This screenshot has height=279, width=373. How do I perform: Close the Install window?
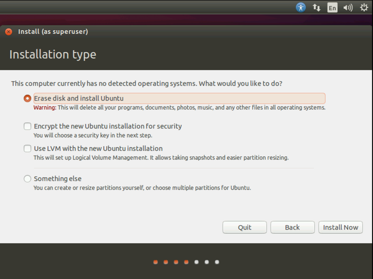(9, 32)
